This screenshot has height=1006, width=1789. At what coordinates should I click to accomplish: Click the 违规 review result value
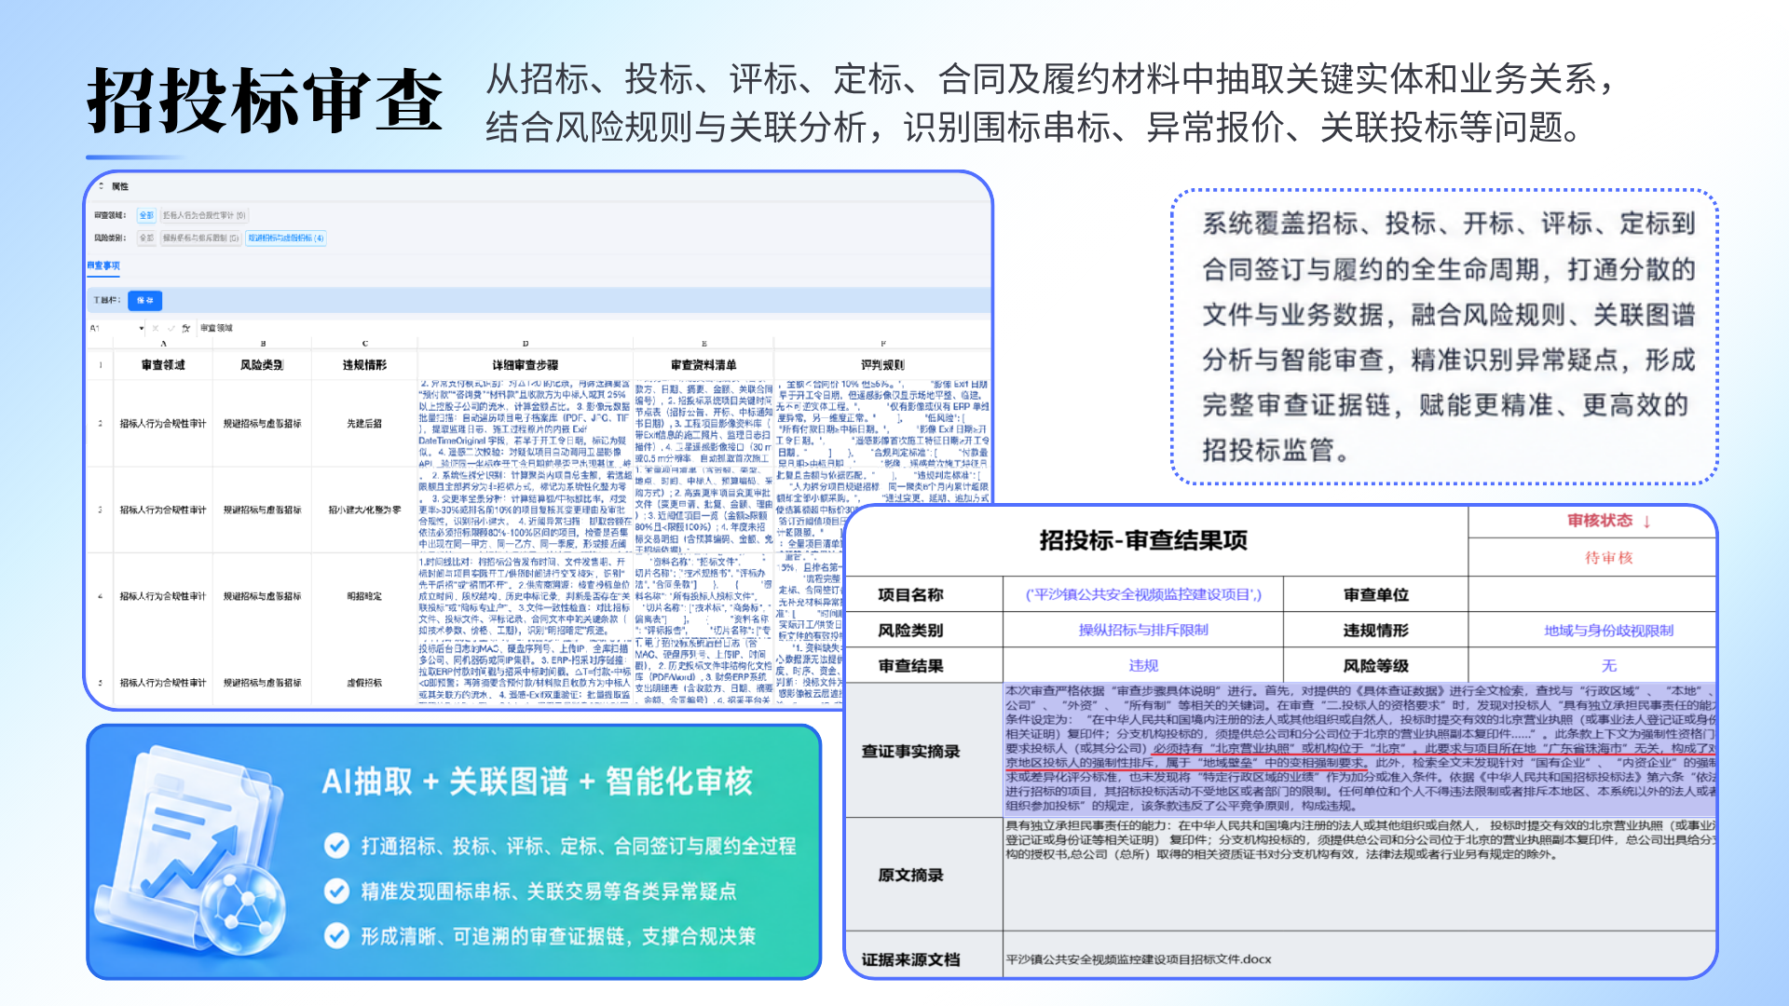pos(1143,665)
